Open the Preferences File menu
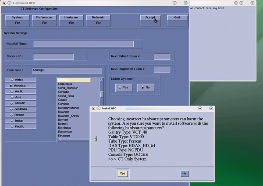 (44, 20)
